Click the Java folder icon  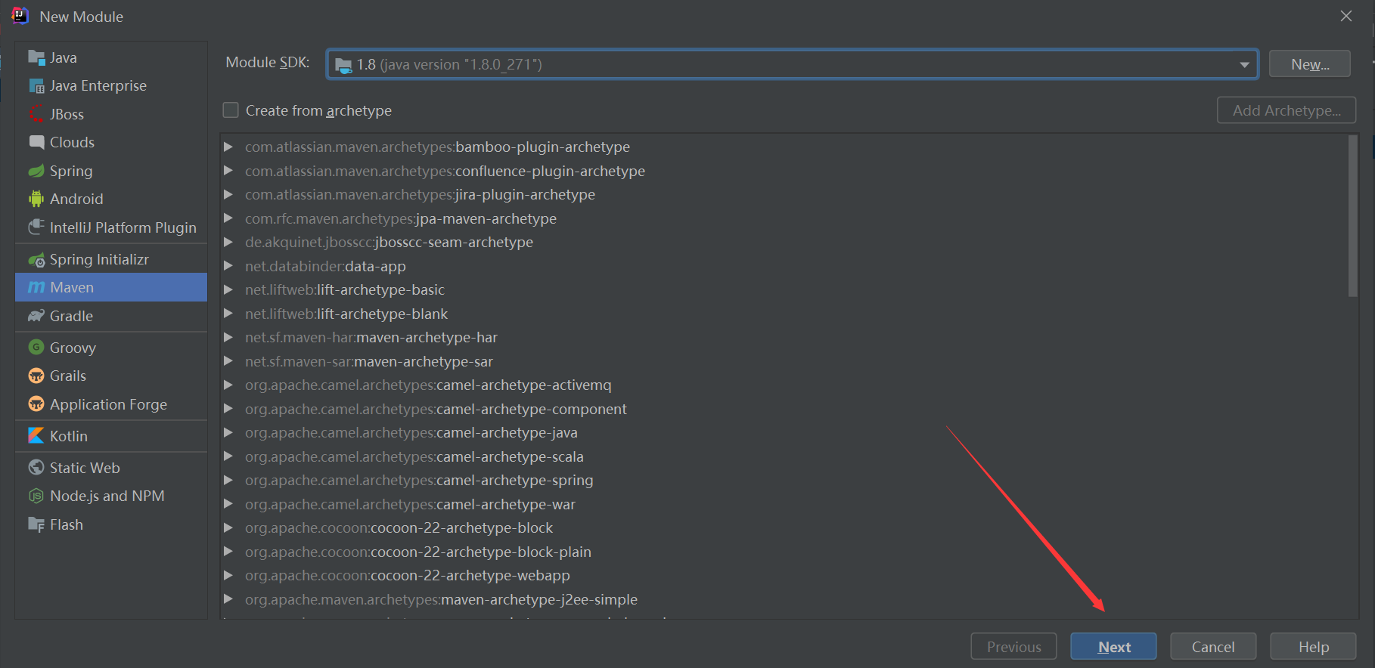coord(36,57)
